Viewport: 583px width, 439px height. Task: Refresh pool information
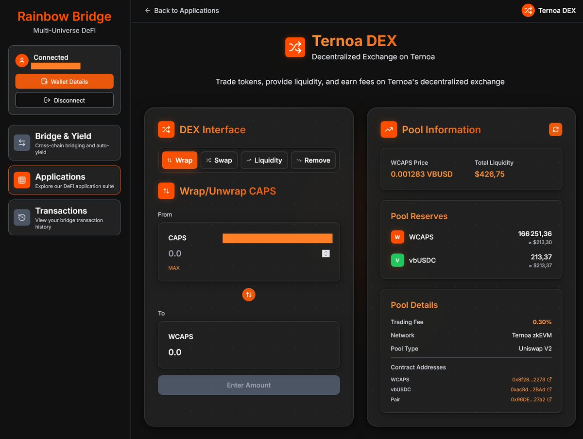[x=556, y=129]
